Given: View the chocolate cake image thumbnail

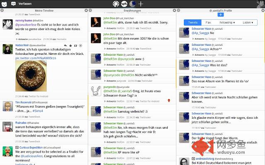Looking at the screenshot, I should click(31, 76).
